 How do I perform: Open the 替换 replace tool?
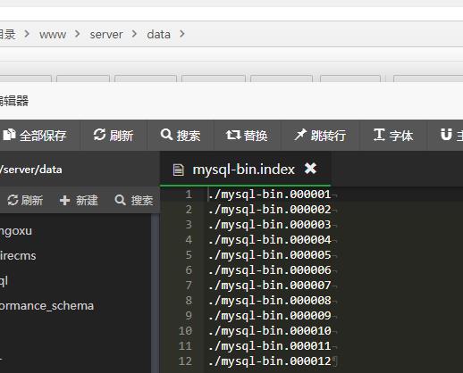point(247,136)
